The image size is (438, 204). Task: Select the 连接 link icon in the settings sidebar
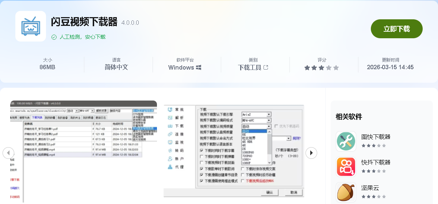170,134
